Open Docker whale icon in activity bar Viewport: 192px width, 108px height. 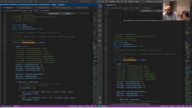coord(100,41)
